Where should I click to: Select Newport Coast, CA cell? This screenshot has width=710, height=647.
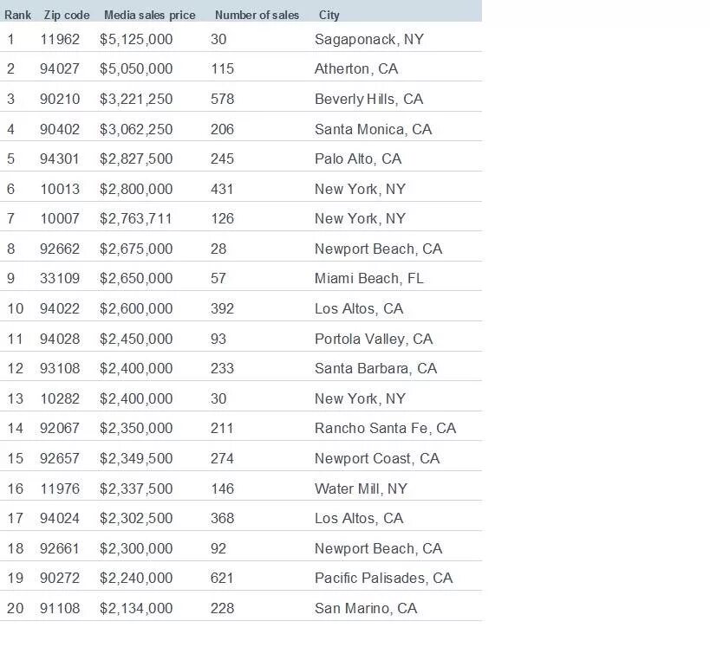tap(377, 458)
